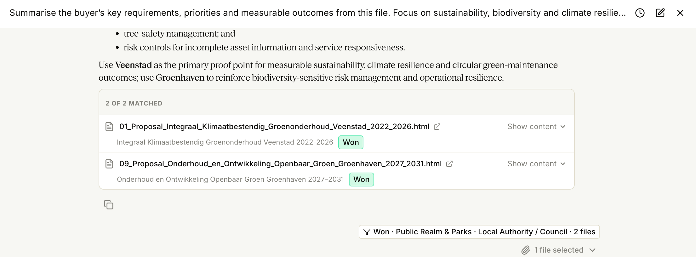Viewport: 696px width, 257px height.
Task: Open the Won · Public Realm & Parks filter
Action: [x=479, y=232]
